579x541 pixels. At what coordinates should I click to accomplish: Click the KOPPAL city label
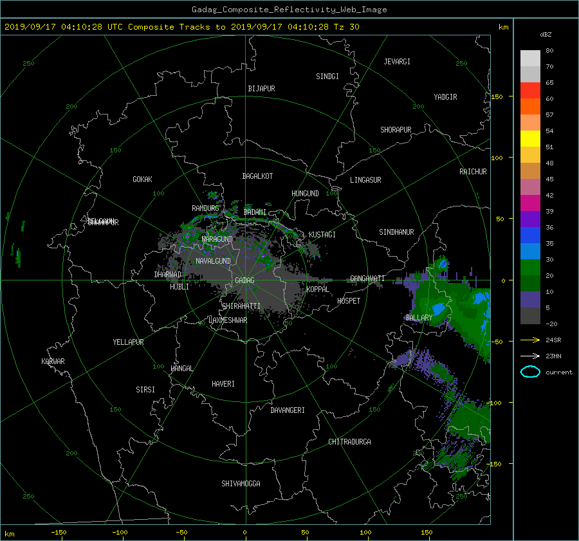(318, 289)
